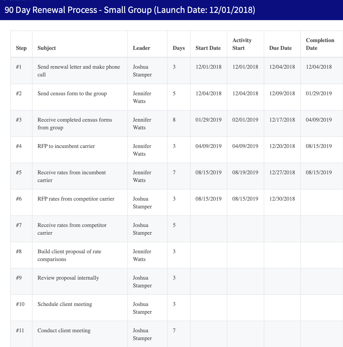Click the Days value '5' in step #7
The image size is (343, 347).
(x=174, y=225)
